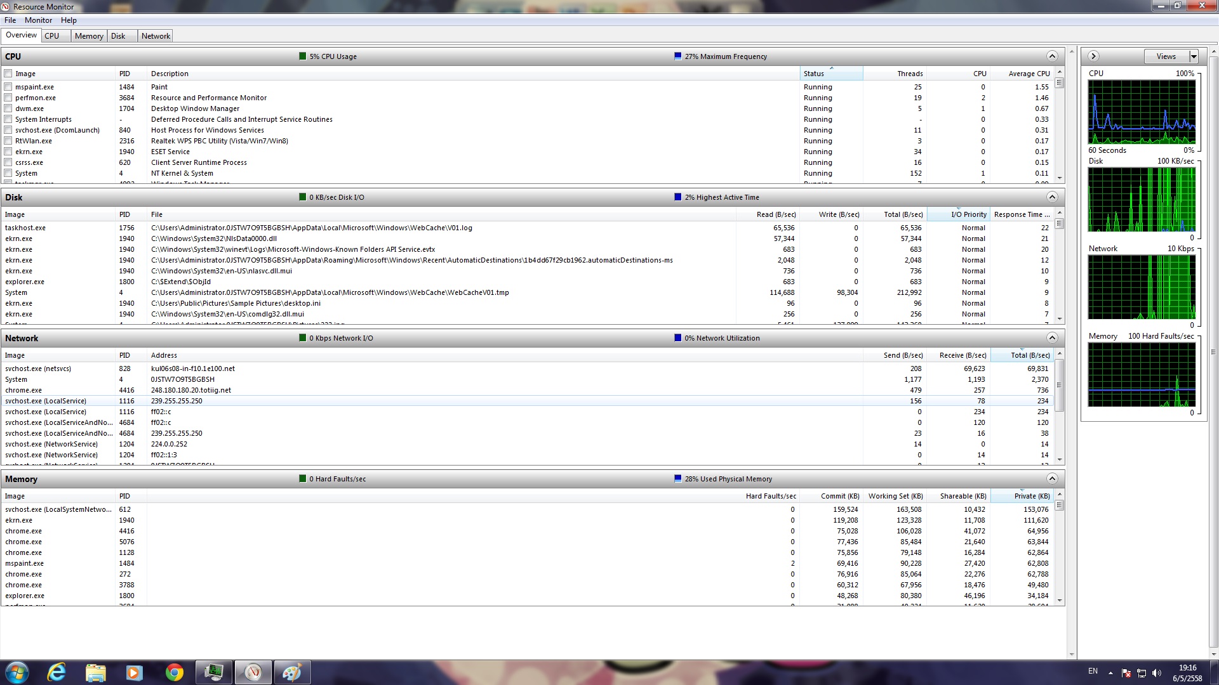
Task: Collapse the Disk section with its chevron
Action: pos(1052,197)
